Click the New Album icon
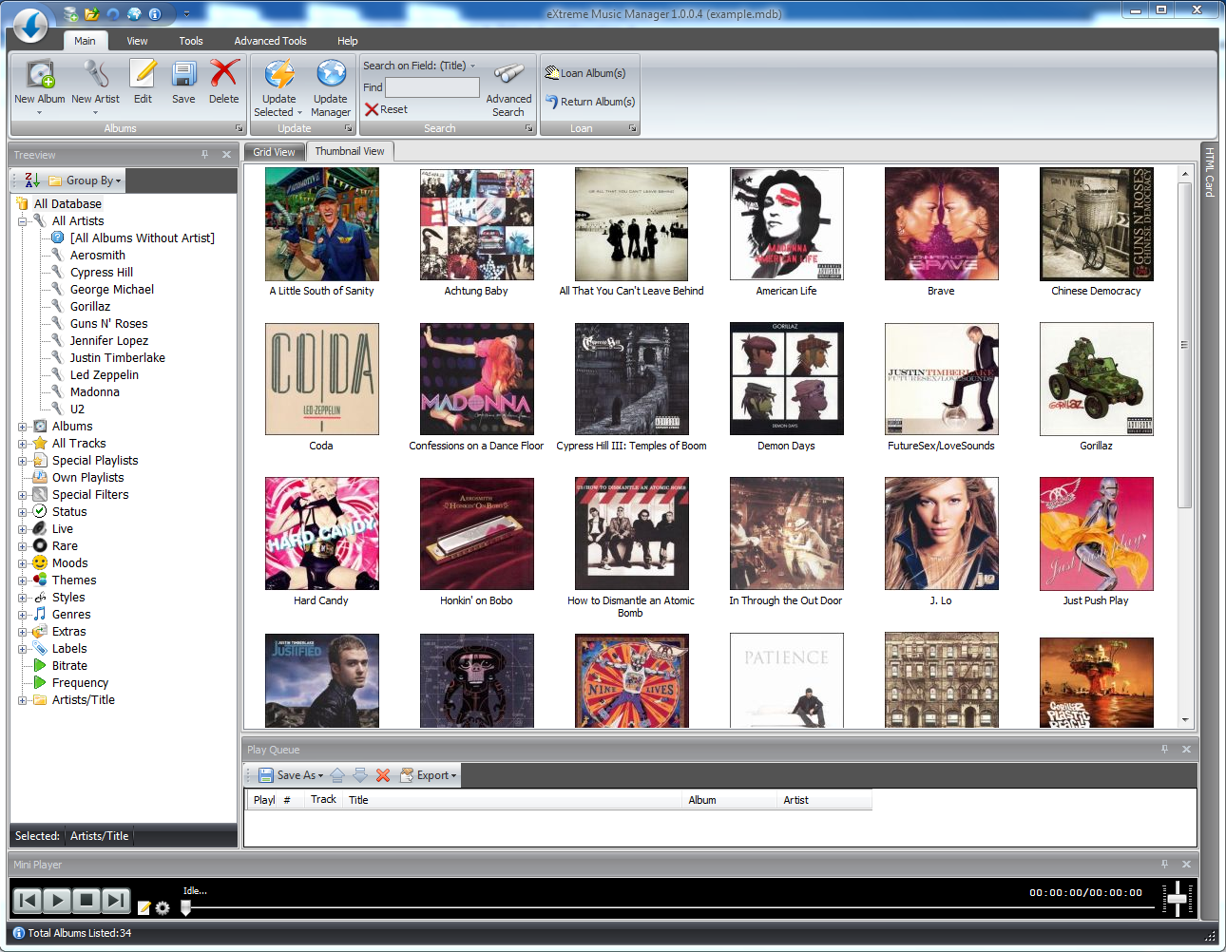The image size is (1226, 952). coord(39,75)
